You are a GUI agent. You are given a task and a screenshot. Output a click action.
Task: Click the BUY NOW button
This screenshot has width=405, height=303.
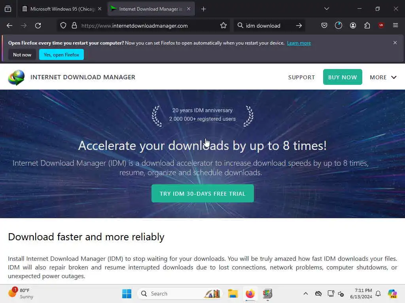343,77
